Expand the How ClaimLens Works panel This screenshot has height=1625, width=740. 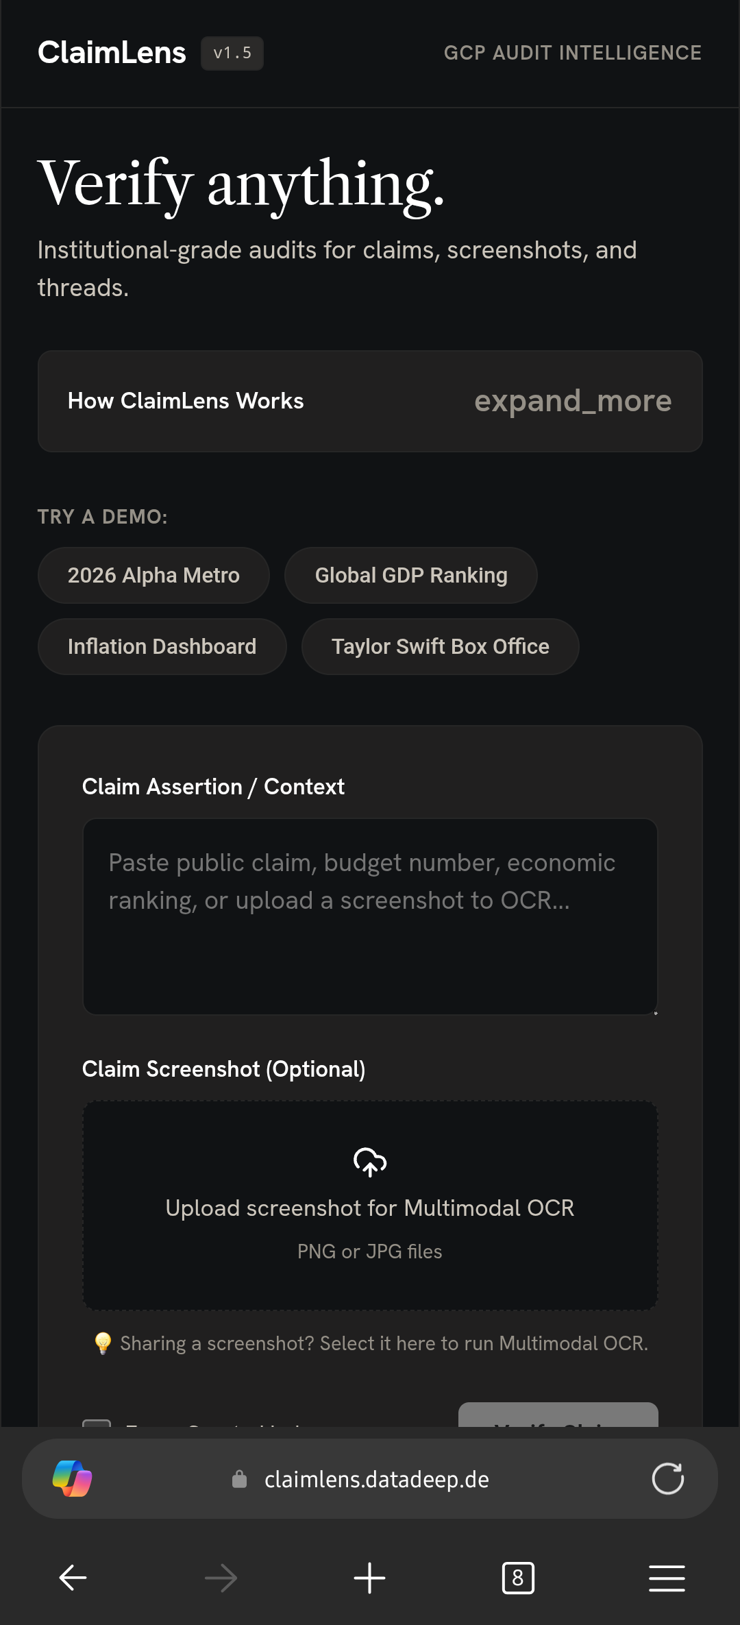370,401
